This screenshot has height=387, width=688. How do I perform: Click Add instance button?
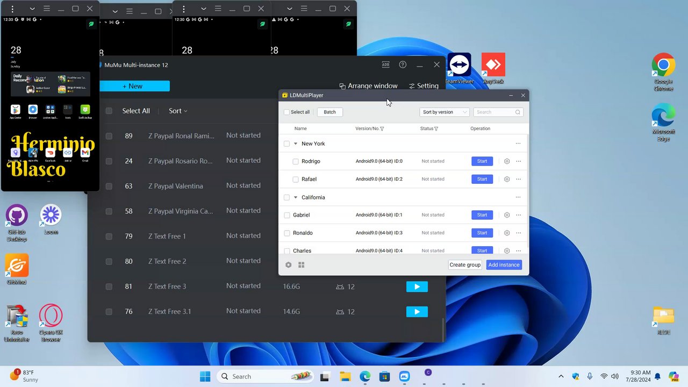[504, 265]
